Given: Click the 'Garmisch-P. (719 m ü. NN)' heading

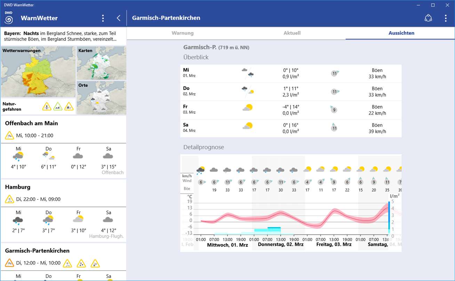Looking at the screenshot, I should 216,47.
